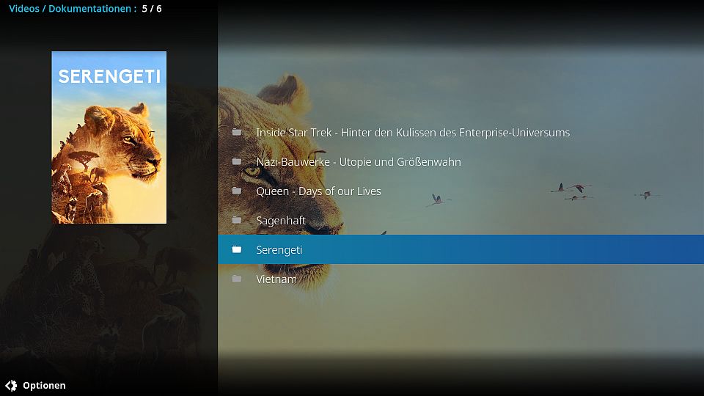Click the 'Videos / Dokumentationen' breadcrumb
The height and width of the screenshot is (396, 704).
pyautogui.click(x=73, y=9)
